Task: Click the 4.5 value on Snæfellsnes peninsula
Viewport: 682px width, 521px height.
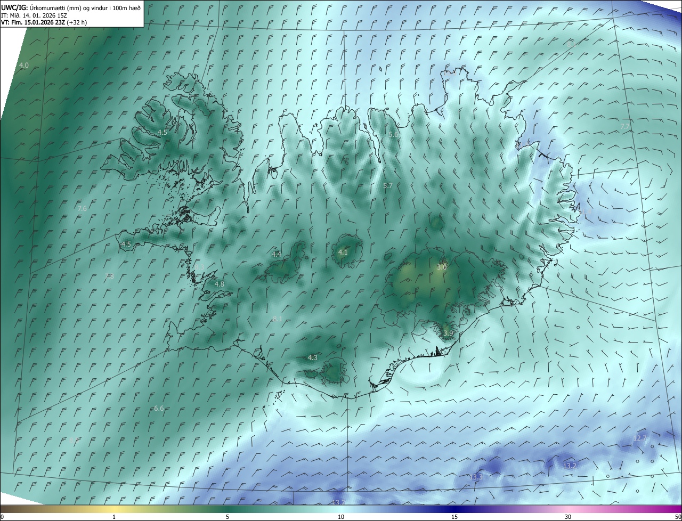Action: point(126,244)
